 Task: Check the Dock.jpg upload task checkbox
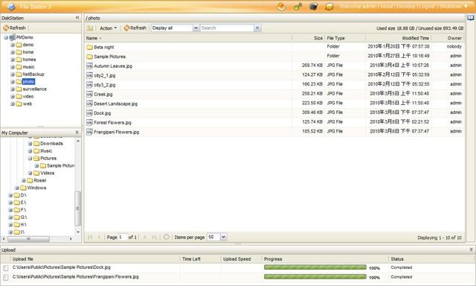click(6, 268)
